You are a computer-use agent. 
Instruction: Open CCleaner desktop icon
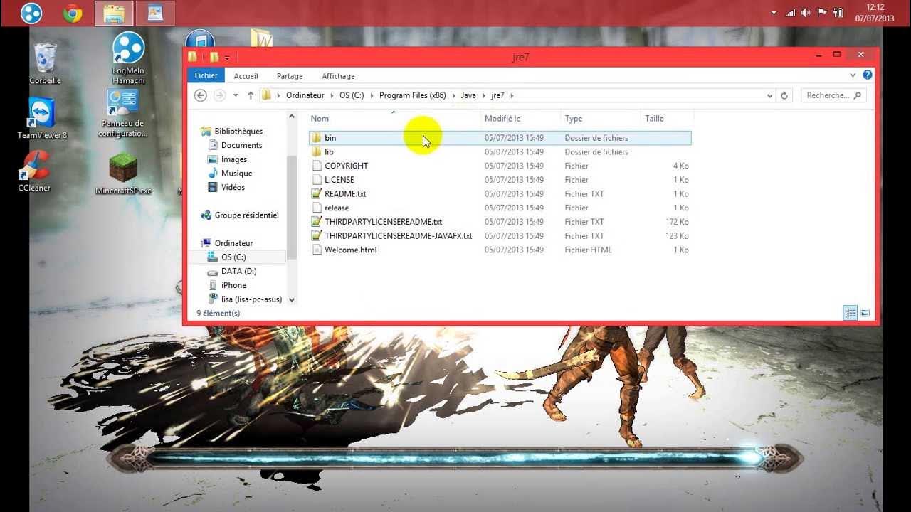tap(34, 171)
